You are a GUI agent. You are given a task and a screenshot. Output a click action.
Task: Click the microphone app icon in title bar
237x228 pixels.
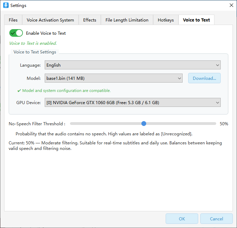[6, 5]
